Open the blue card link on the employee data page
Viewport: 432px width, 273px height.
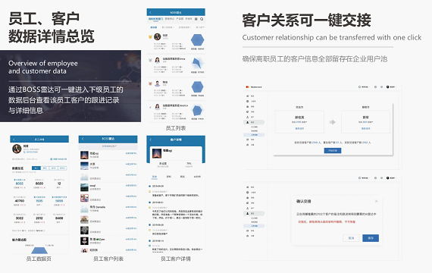click(58, 159)
